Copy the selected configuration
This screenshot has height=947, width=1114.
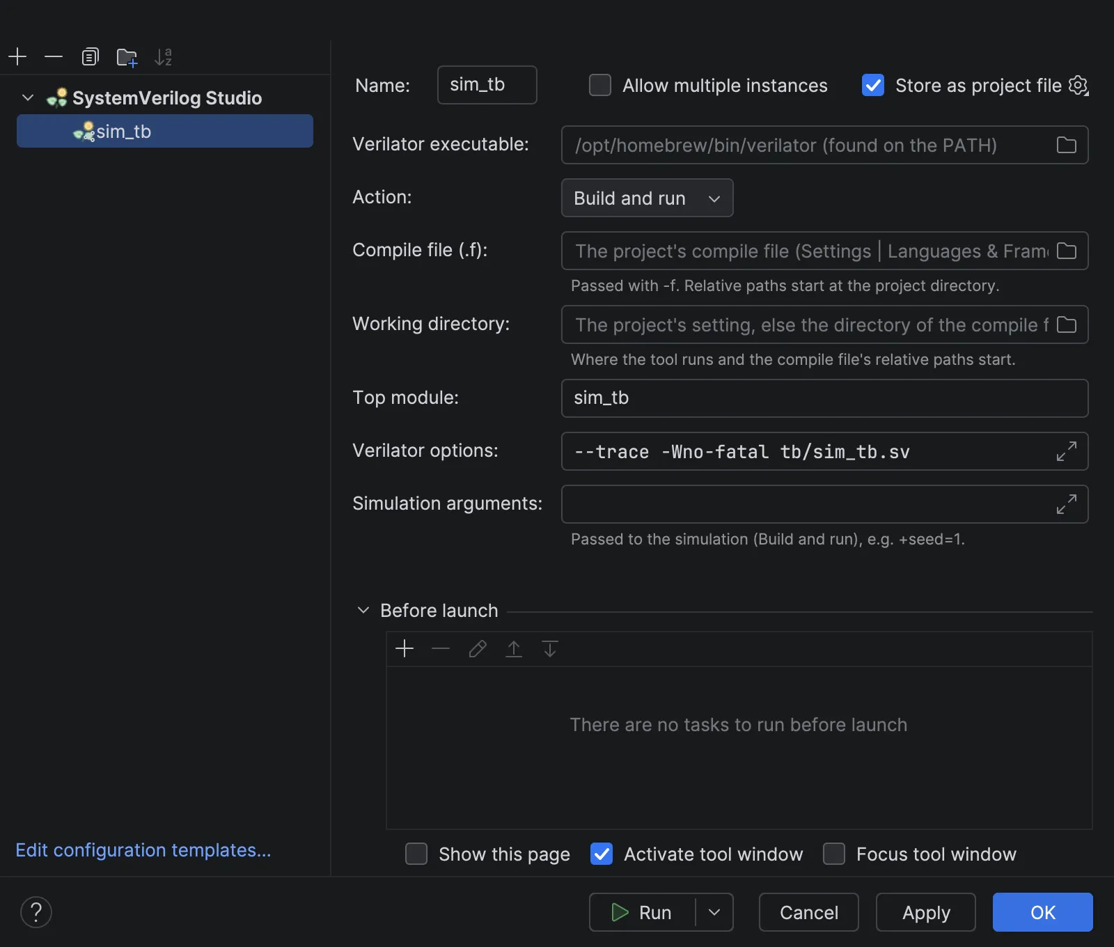point(90,56)
